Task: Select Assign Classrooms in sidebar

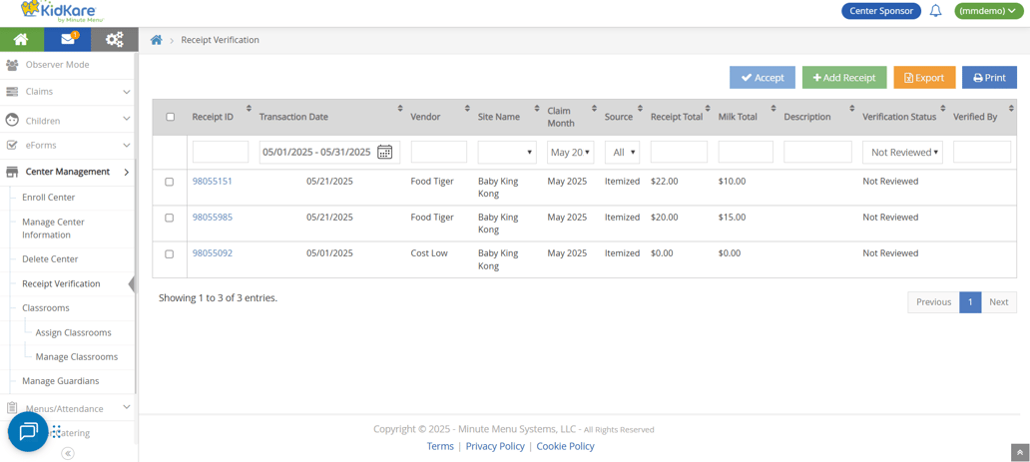Action: click(73, 332)
